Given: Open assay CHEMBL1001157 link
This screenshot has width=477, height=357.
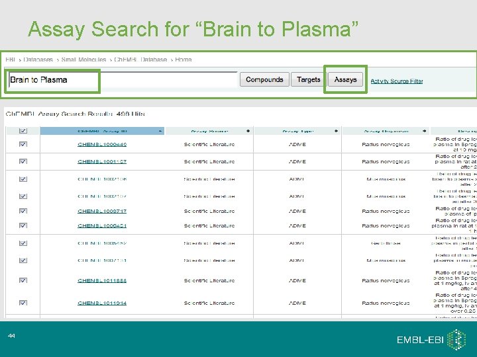Looking at the screenshot, I should coord(102,162).
